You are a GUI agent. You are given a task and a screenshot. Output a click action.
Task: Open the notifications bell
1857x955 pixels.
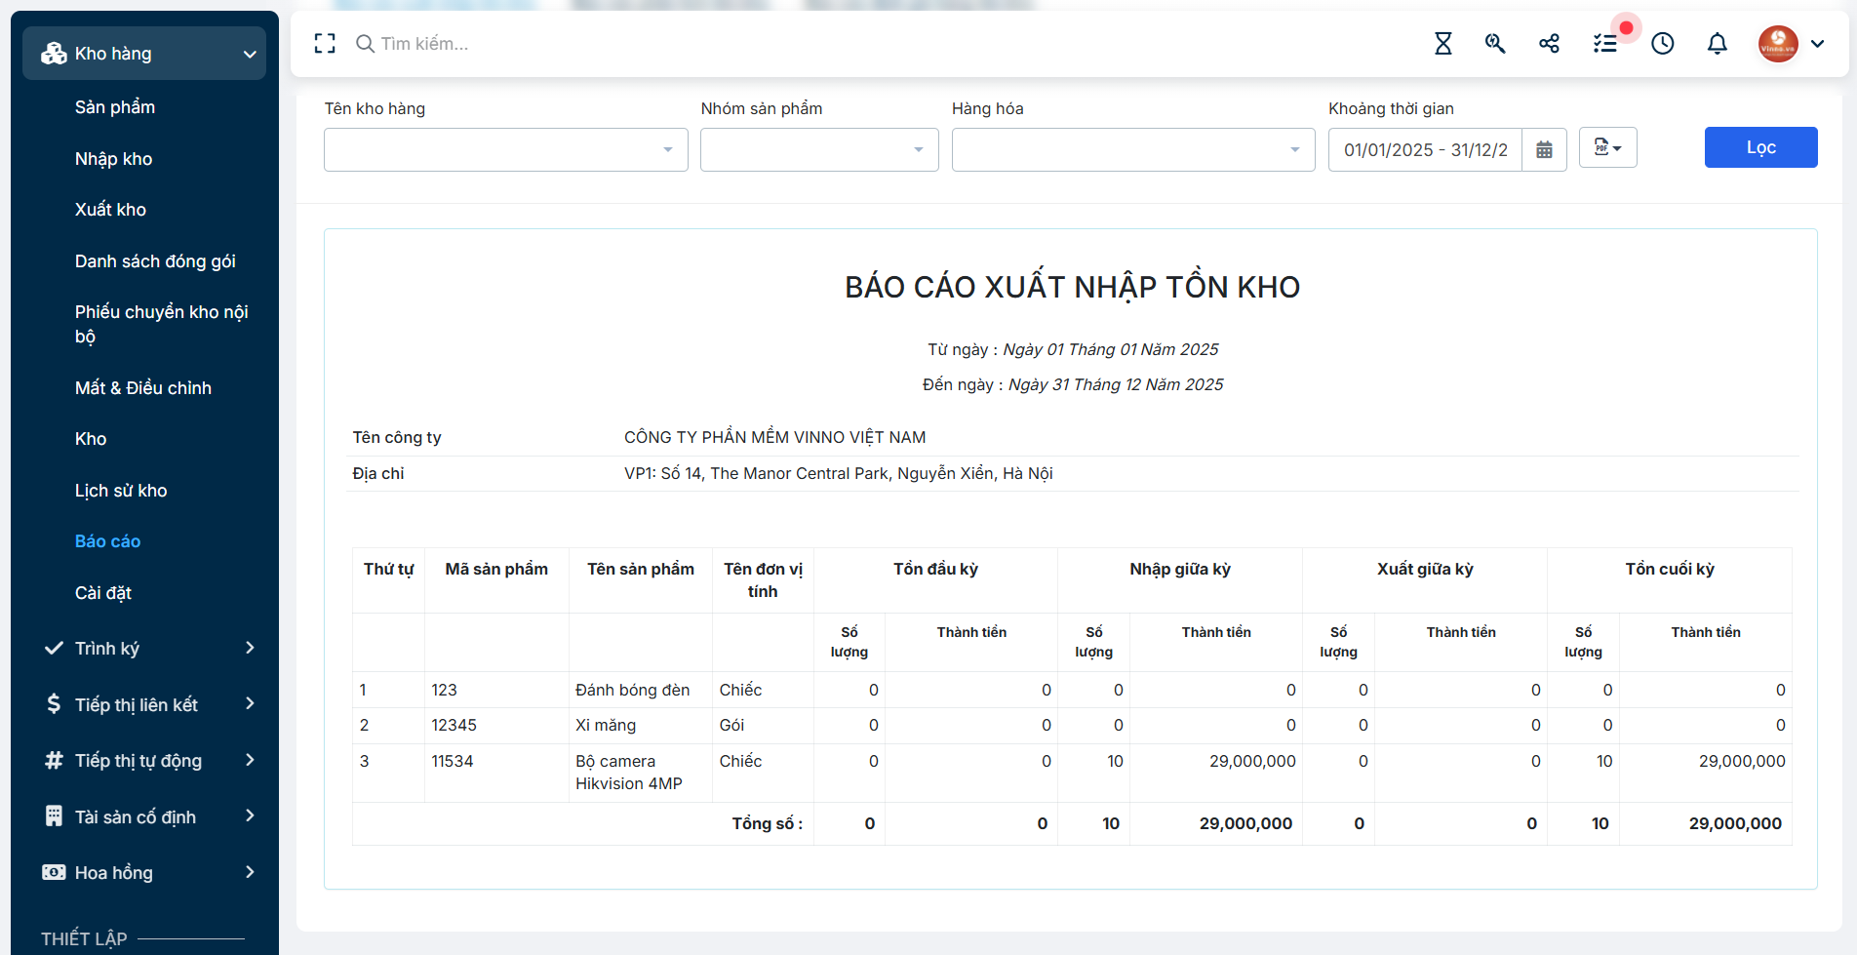1718,43
